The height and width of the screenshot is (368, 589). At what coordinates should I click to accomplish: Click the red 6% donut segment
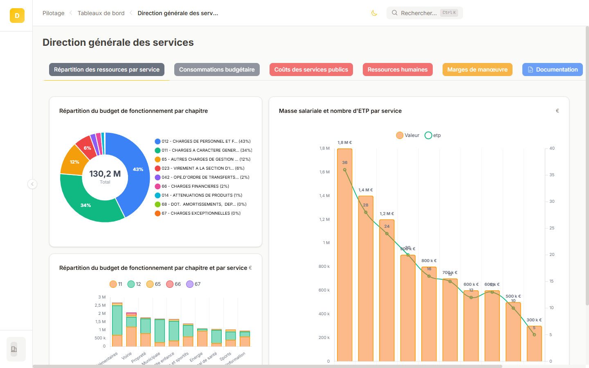point(87,148)
